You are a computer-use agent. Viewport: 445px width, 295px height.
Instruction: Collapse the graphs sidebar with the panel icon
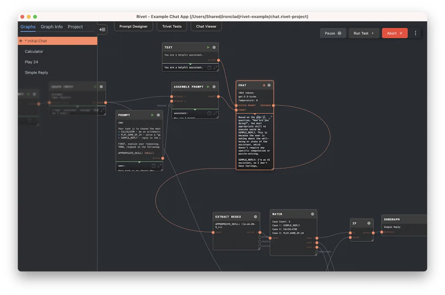pyautogui.click(x=103, y=30)
